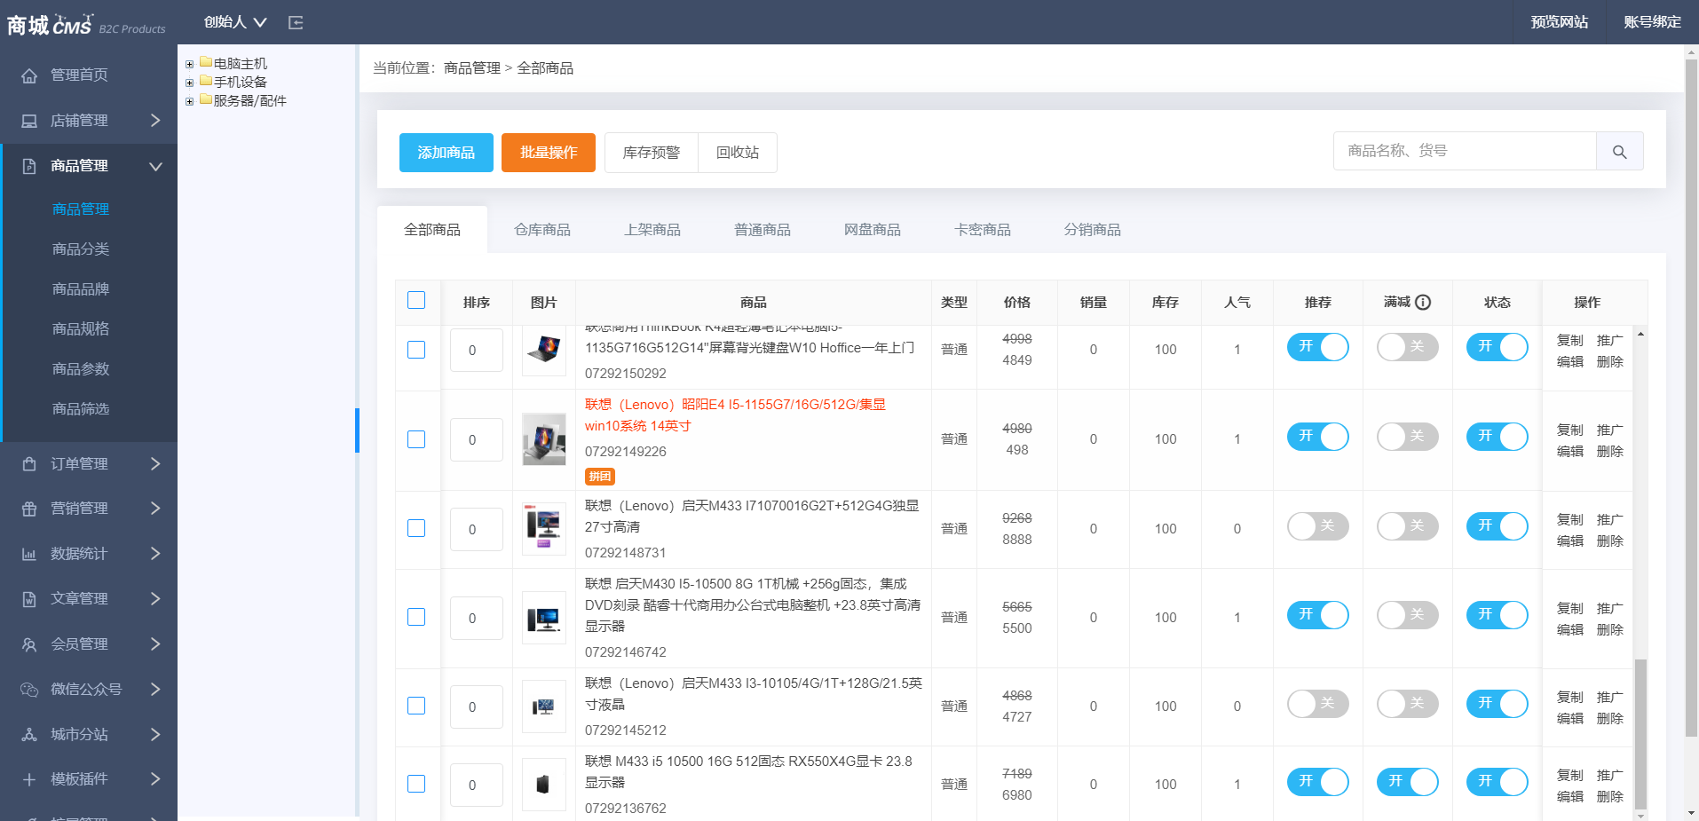
Task: Check the select-all checkbox in table header
Action: [x=416, y=300]
